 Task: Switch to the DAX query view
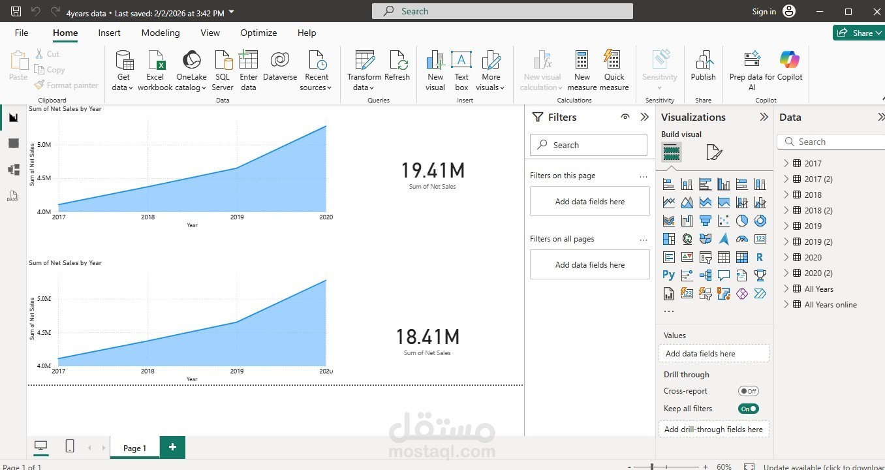[14, 196]
